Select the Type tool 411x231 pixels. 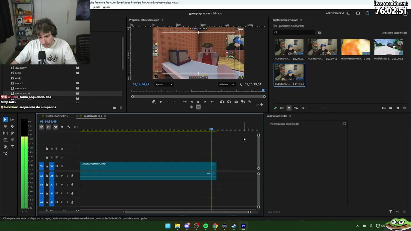(x=12, y=147)
